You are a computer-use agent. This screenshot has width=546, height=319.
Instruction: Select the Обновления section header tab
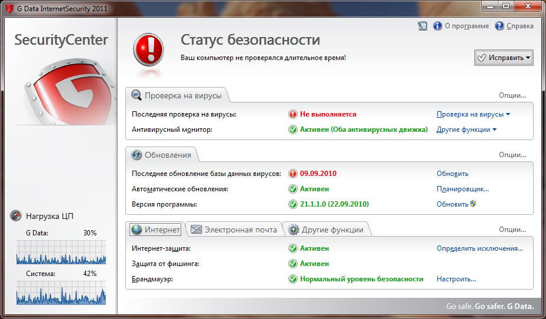pos(162,155)
